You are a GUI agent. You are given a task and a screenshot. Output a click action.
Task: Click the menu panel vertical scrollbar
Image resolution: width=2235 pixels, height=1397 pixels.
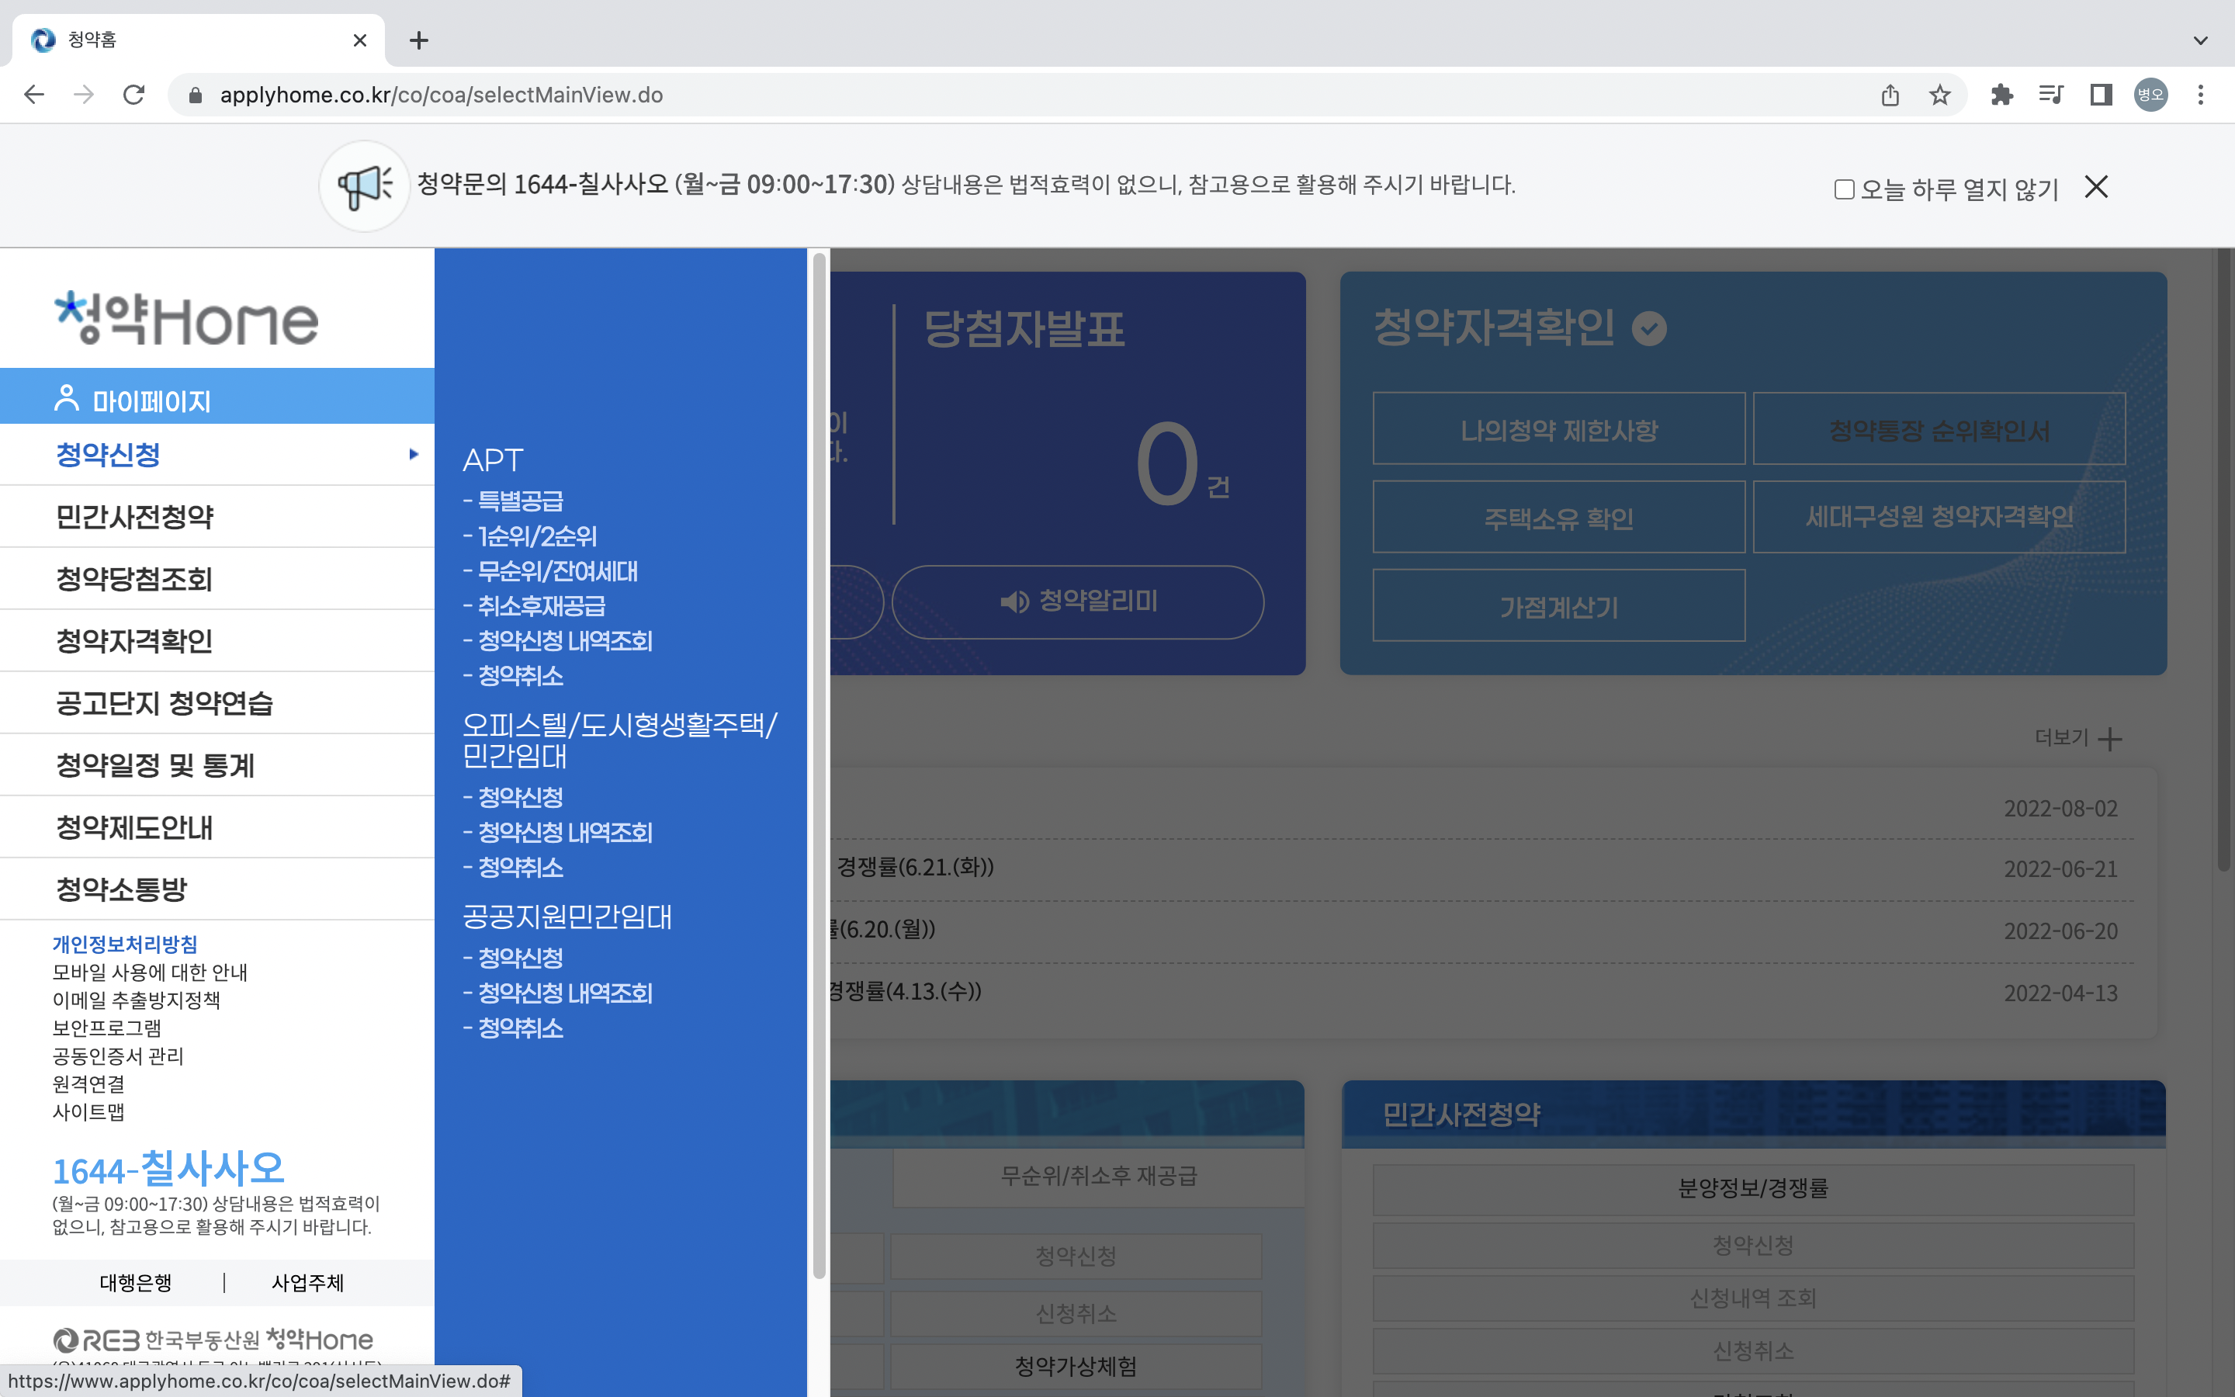coord(818,765)
